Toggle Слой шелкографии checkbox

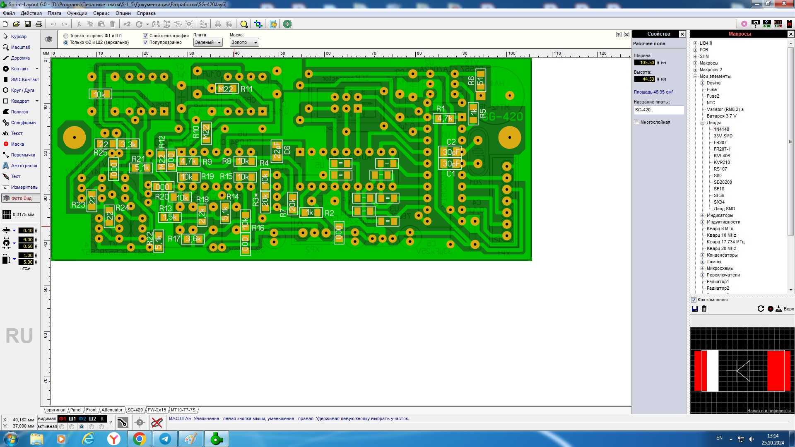point(145,36)
